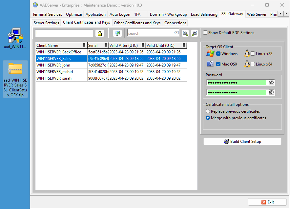The image size is (290, 209).
Task: Open the Serial column filter menu
Action: coord(106,45)
